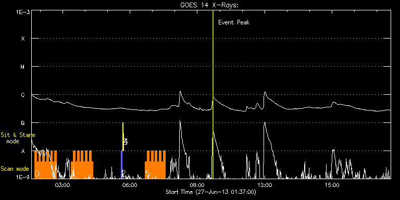Click the "15:00" time axis label
Screen dimensions: 400x200
click(x=332, y=185)
